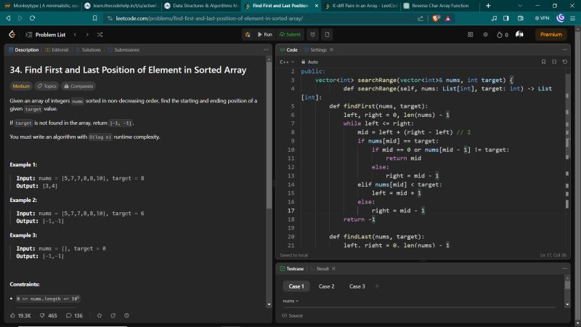Reset code to default icon
The width and height of the screenshot is (581, 327).
pos(565,62)
